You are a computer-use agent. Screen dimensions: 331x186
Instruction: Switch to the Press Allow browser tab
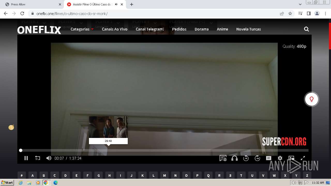tap(32, 4)
